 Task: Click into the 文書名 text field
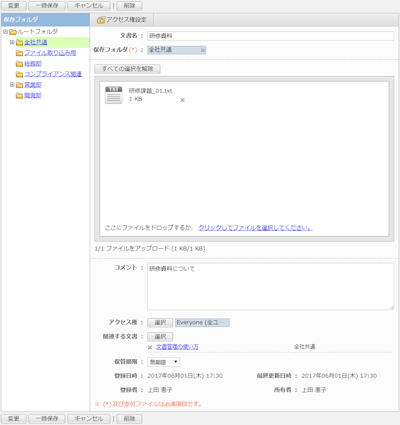point(270,36)
